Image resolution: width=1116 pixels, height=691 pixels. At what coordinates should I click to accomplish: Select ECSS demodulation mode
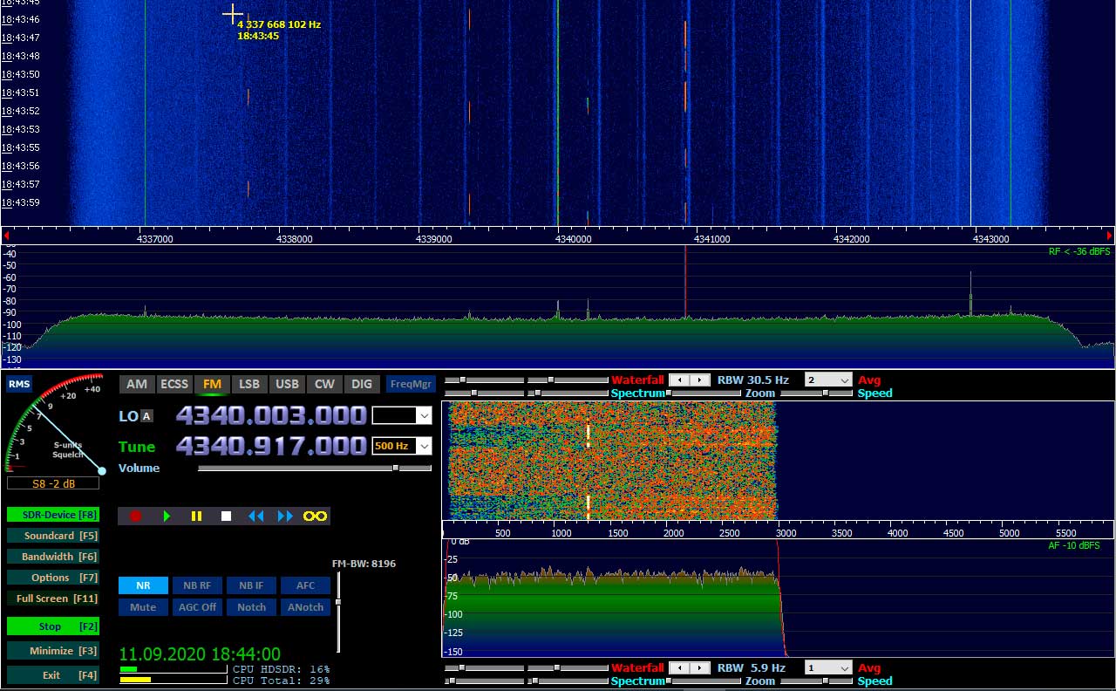pyautogui.click(x=174, y=384)
